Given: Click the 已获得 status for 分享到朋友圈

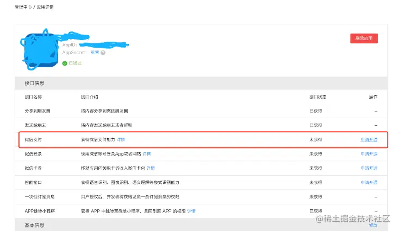Looking at the screenshot, I should [x=316, y=111].
